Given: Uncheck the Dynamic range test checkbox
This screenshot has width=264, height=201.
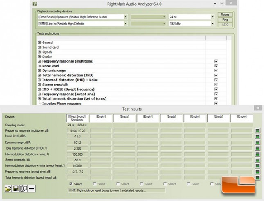Looking at the screenshot, I should 216,70.
